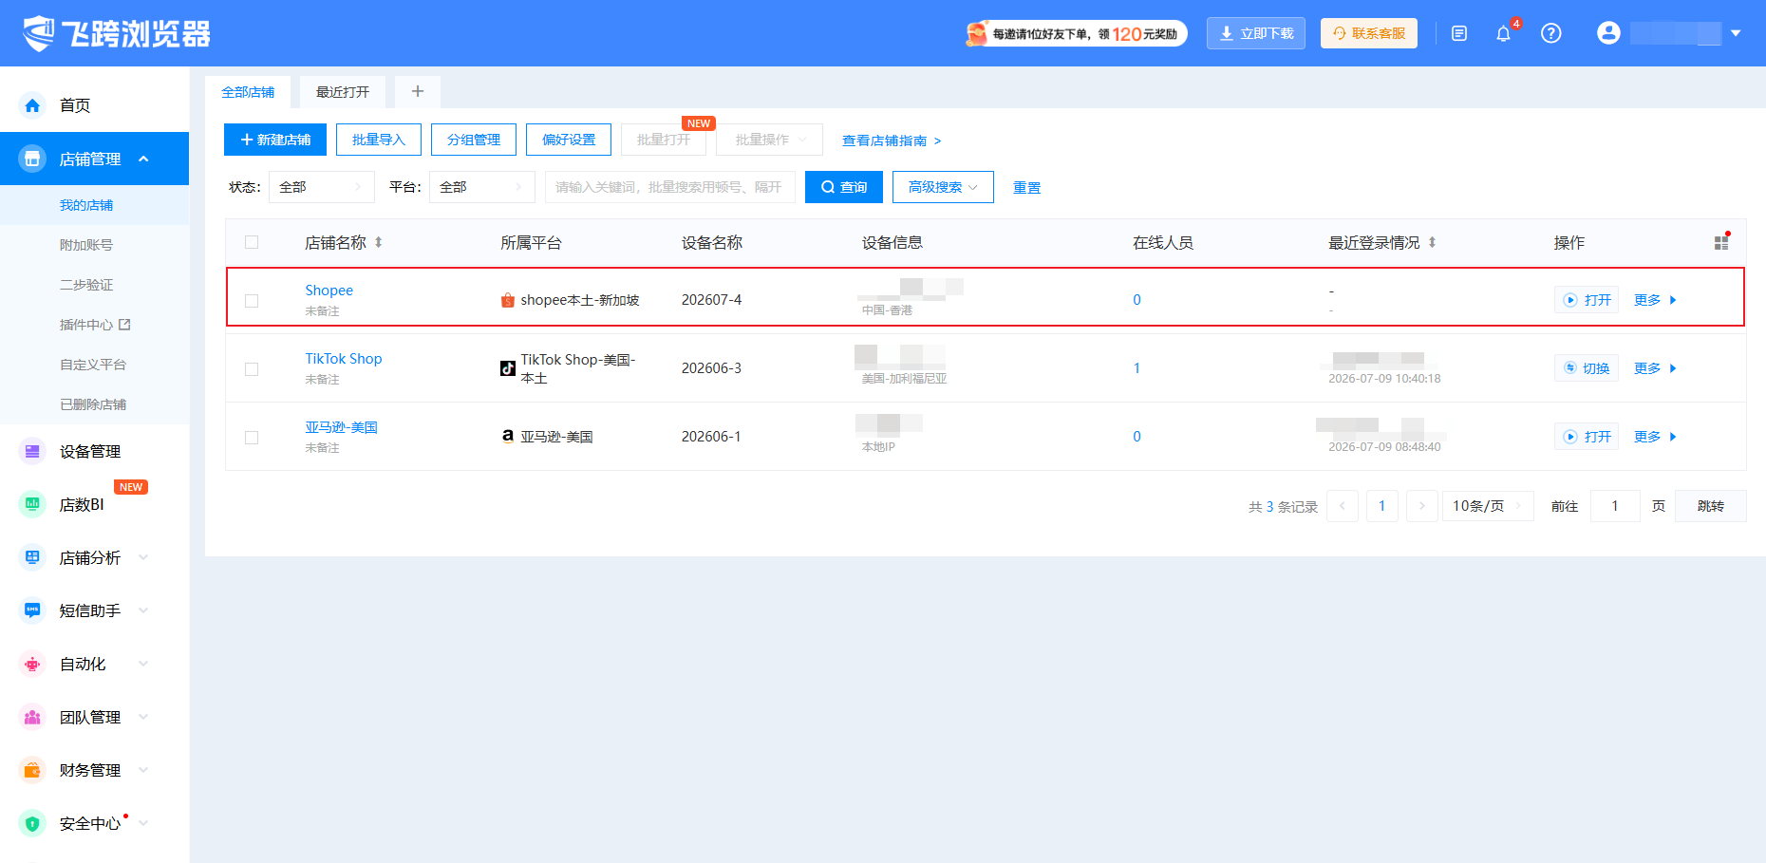This screenshot has height=863, width=1766.
Task: Click the 团队管理 sidebar icon
Action: pyautogui.click(x=32, y=717)
